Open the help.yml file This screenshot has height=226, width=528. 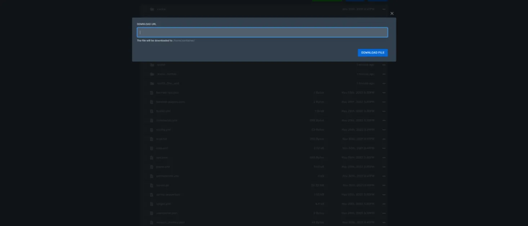pos(162,148)
